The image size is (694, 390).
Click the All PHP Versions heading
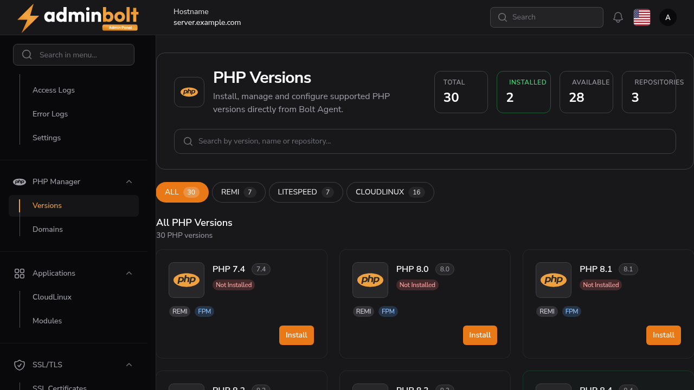194,223
